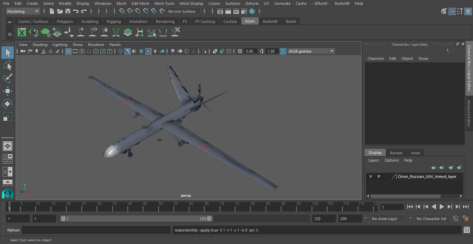Click the XGen clear preview leaf icon
This screenshot has width=473, height=244.
point(45,33)
